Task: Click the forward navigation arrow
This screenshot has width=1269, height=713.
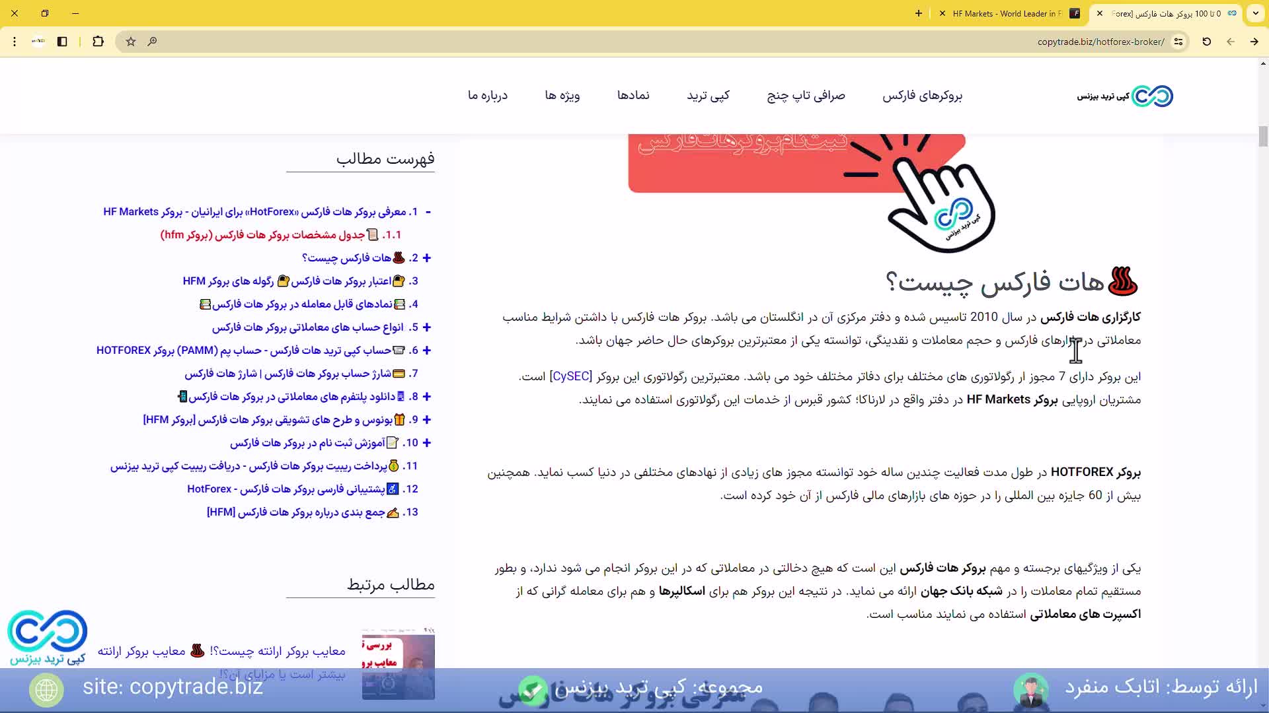Action: pyautogui.click(x=1254, y=42)
